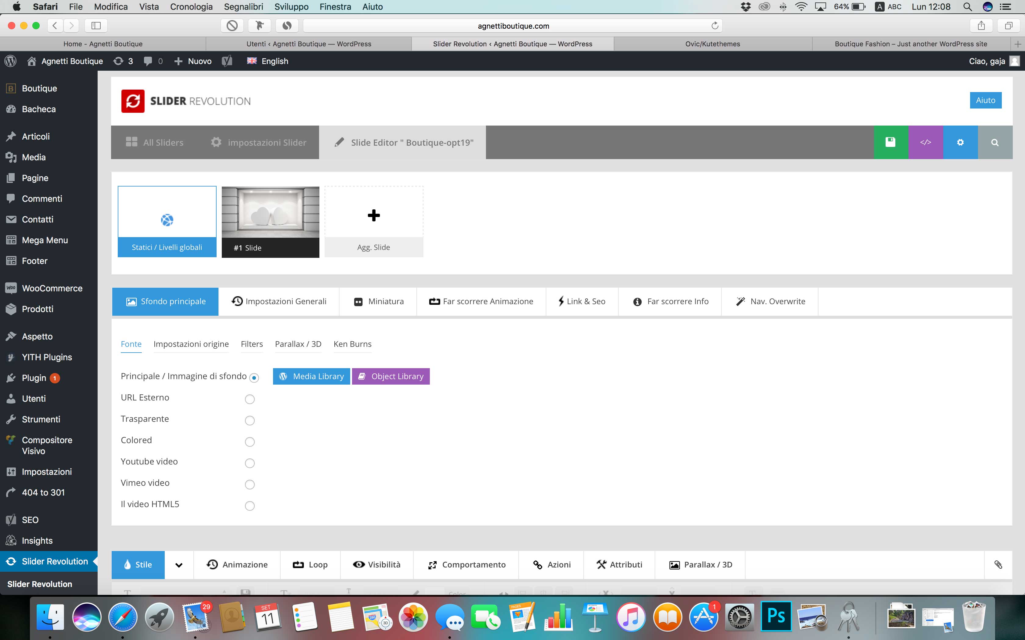Open Cronologia menu in Safari menu bar
This screenshot has width=1025, height=640.
191,7
